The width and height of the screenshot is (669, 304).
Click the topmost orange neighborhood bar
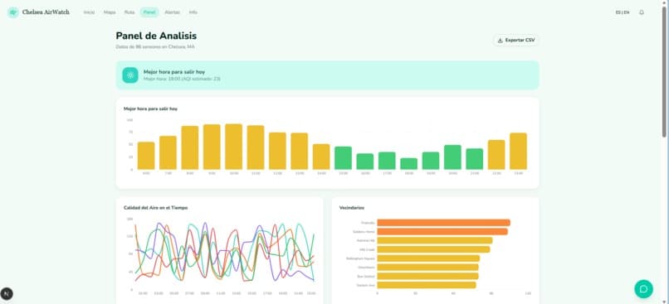point(444,223)
